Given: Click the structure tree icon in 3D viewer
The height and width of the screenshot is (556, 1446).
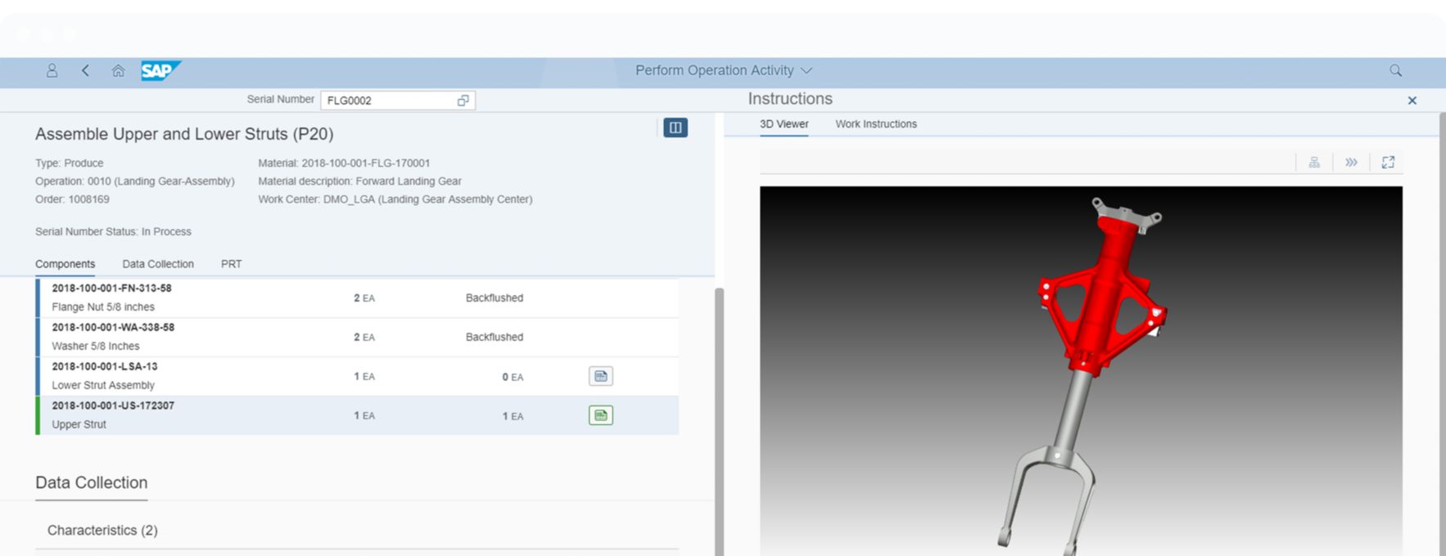Looking at the screenshot, I should [1314, 163].
